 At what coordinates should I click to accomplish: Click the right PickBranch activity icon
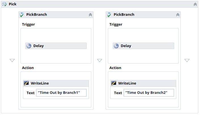pyautogui.click(x=109, y=15)
